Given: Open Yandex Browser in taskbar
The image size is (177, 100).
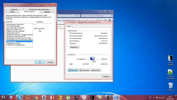Looking at the screenshot, I should pyautogui.click(x=84, y=97).
